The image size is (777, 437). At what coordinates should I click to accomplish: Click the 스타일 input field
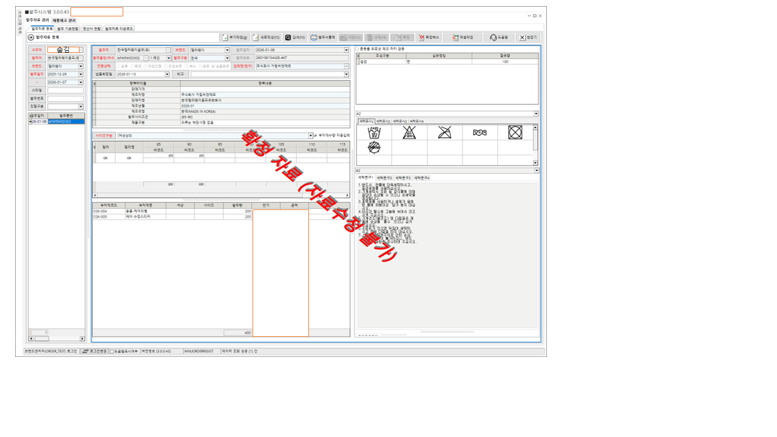(66, 90)
